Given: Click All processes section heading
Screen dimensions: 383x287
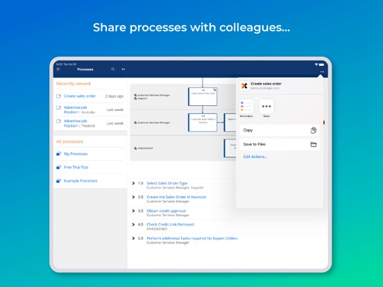Looking at the screenshot, I should pyautogui.click(x=69, y=141).
